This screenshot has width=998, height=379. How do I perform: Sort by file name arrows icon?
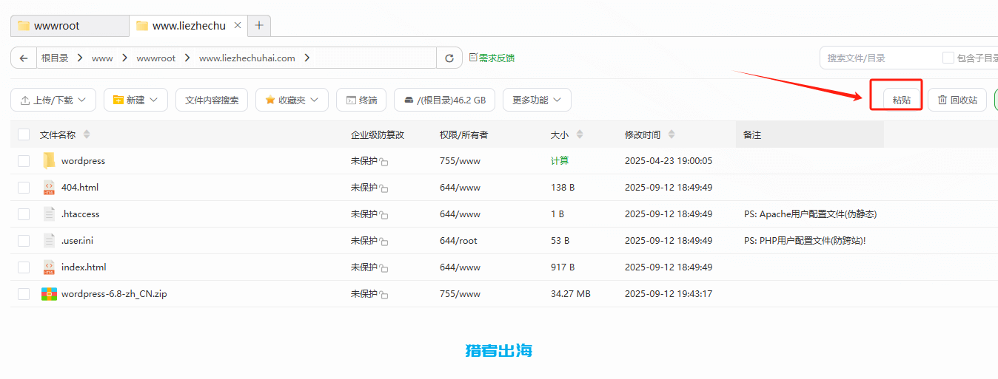(x=87, y=134)
